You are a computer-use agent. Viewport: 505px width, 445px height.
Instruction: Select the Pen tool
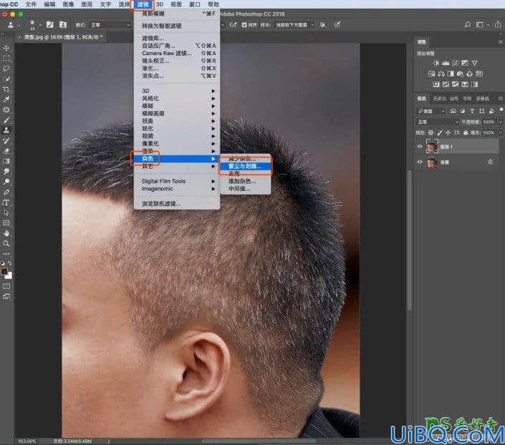[6, 192]
